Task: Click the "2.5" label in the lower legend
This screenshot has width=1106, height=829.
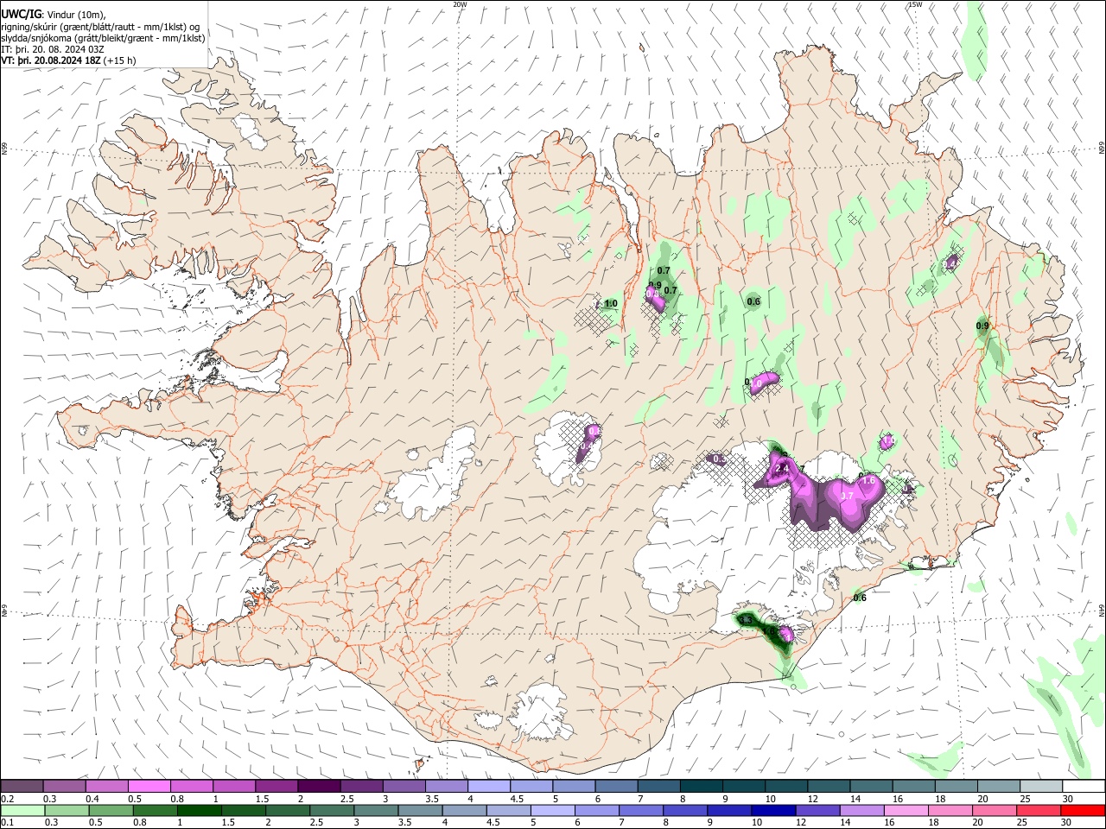Action: coord(317,823)
